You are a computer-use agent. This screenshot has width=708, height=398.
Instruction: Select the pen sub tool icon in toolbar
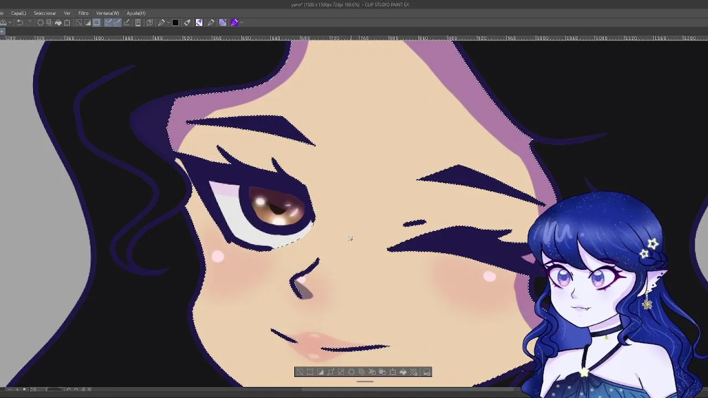click(x=162, y=23)
